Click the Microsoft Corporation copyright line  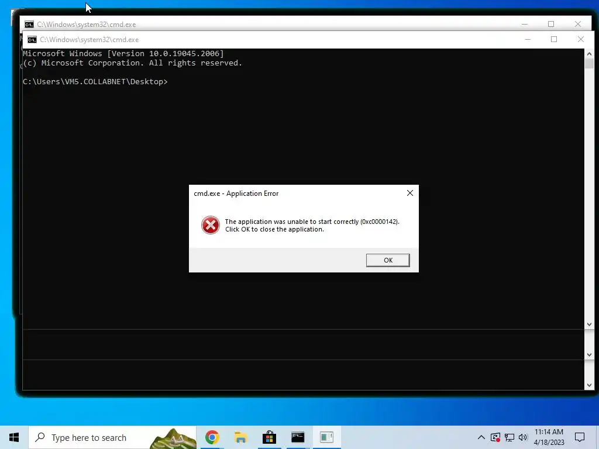click(132, 63)
